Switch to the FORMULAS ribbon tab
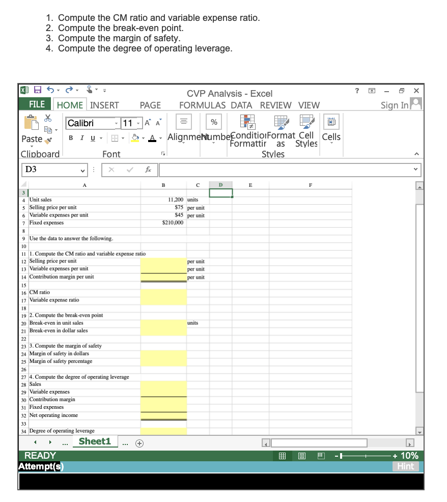Screen dimensions: 447x502 pyautogui.click(x=202, y=105)
